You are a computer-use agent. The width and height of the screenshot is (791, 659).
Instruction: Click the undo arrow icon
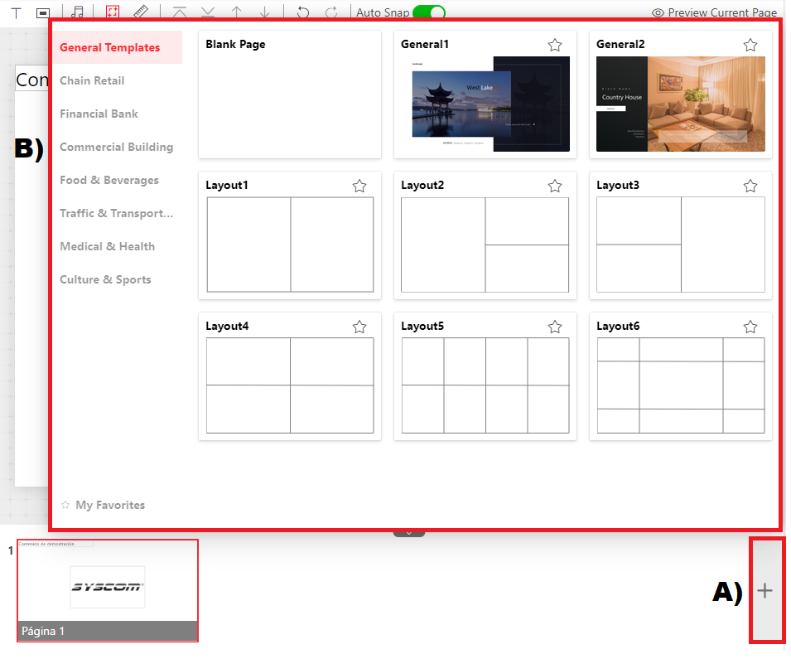(302, 12)
